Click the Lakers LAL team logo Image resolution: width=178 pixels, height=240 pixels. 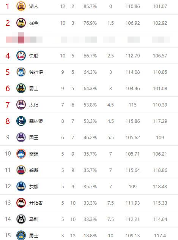21,6
